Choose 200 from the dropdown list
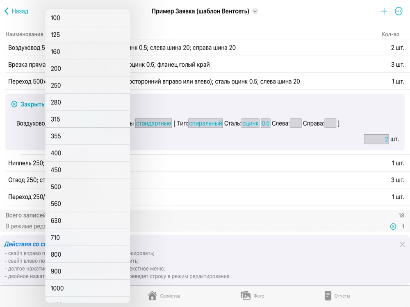This screenshot has height=307, width=410. (x=88, y=68)
